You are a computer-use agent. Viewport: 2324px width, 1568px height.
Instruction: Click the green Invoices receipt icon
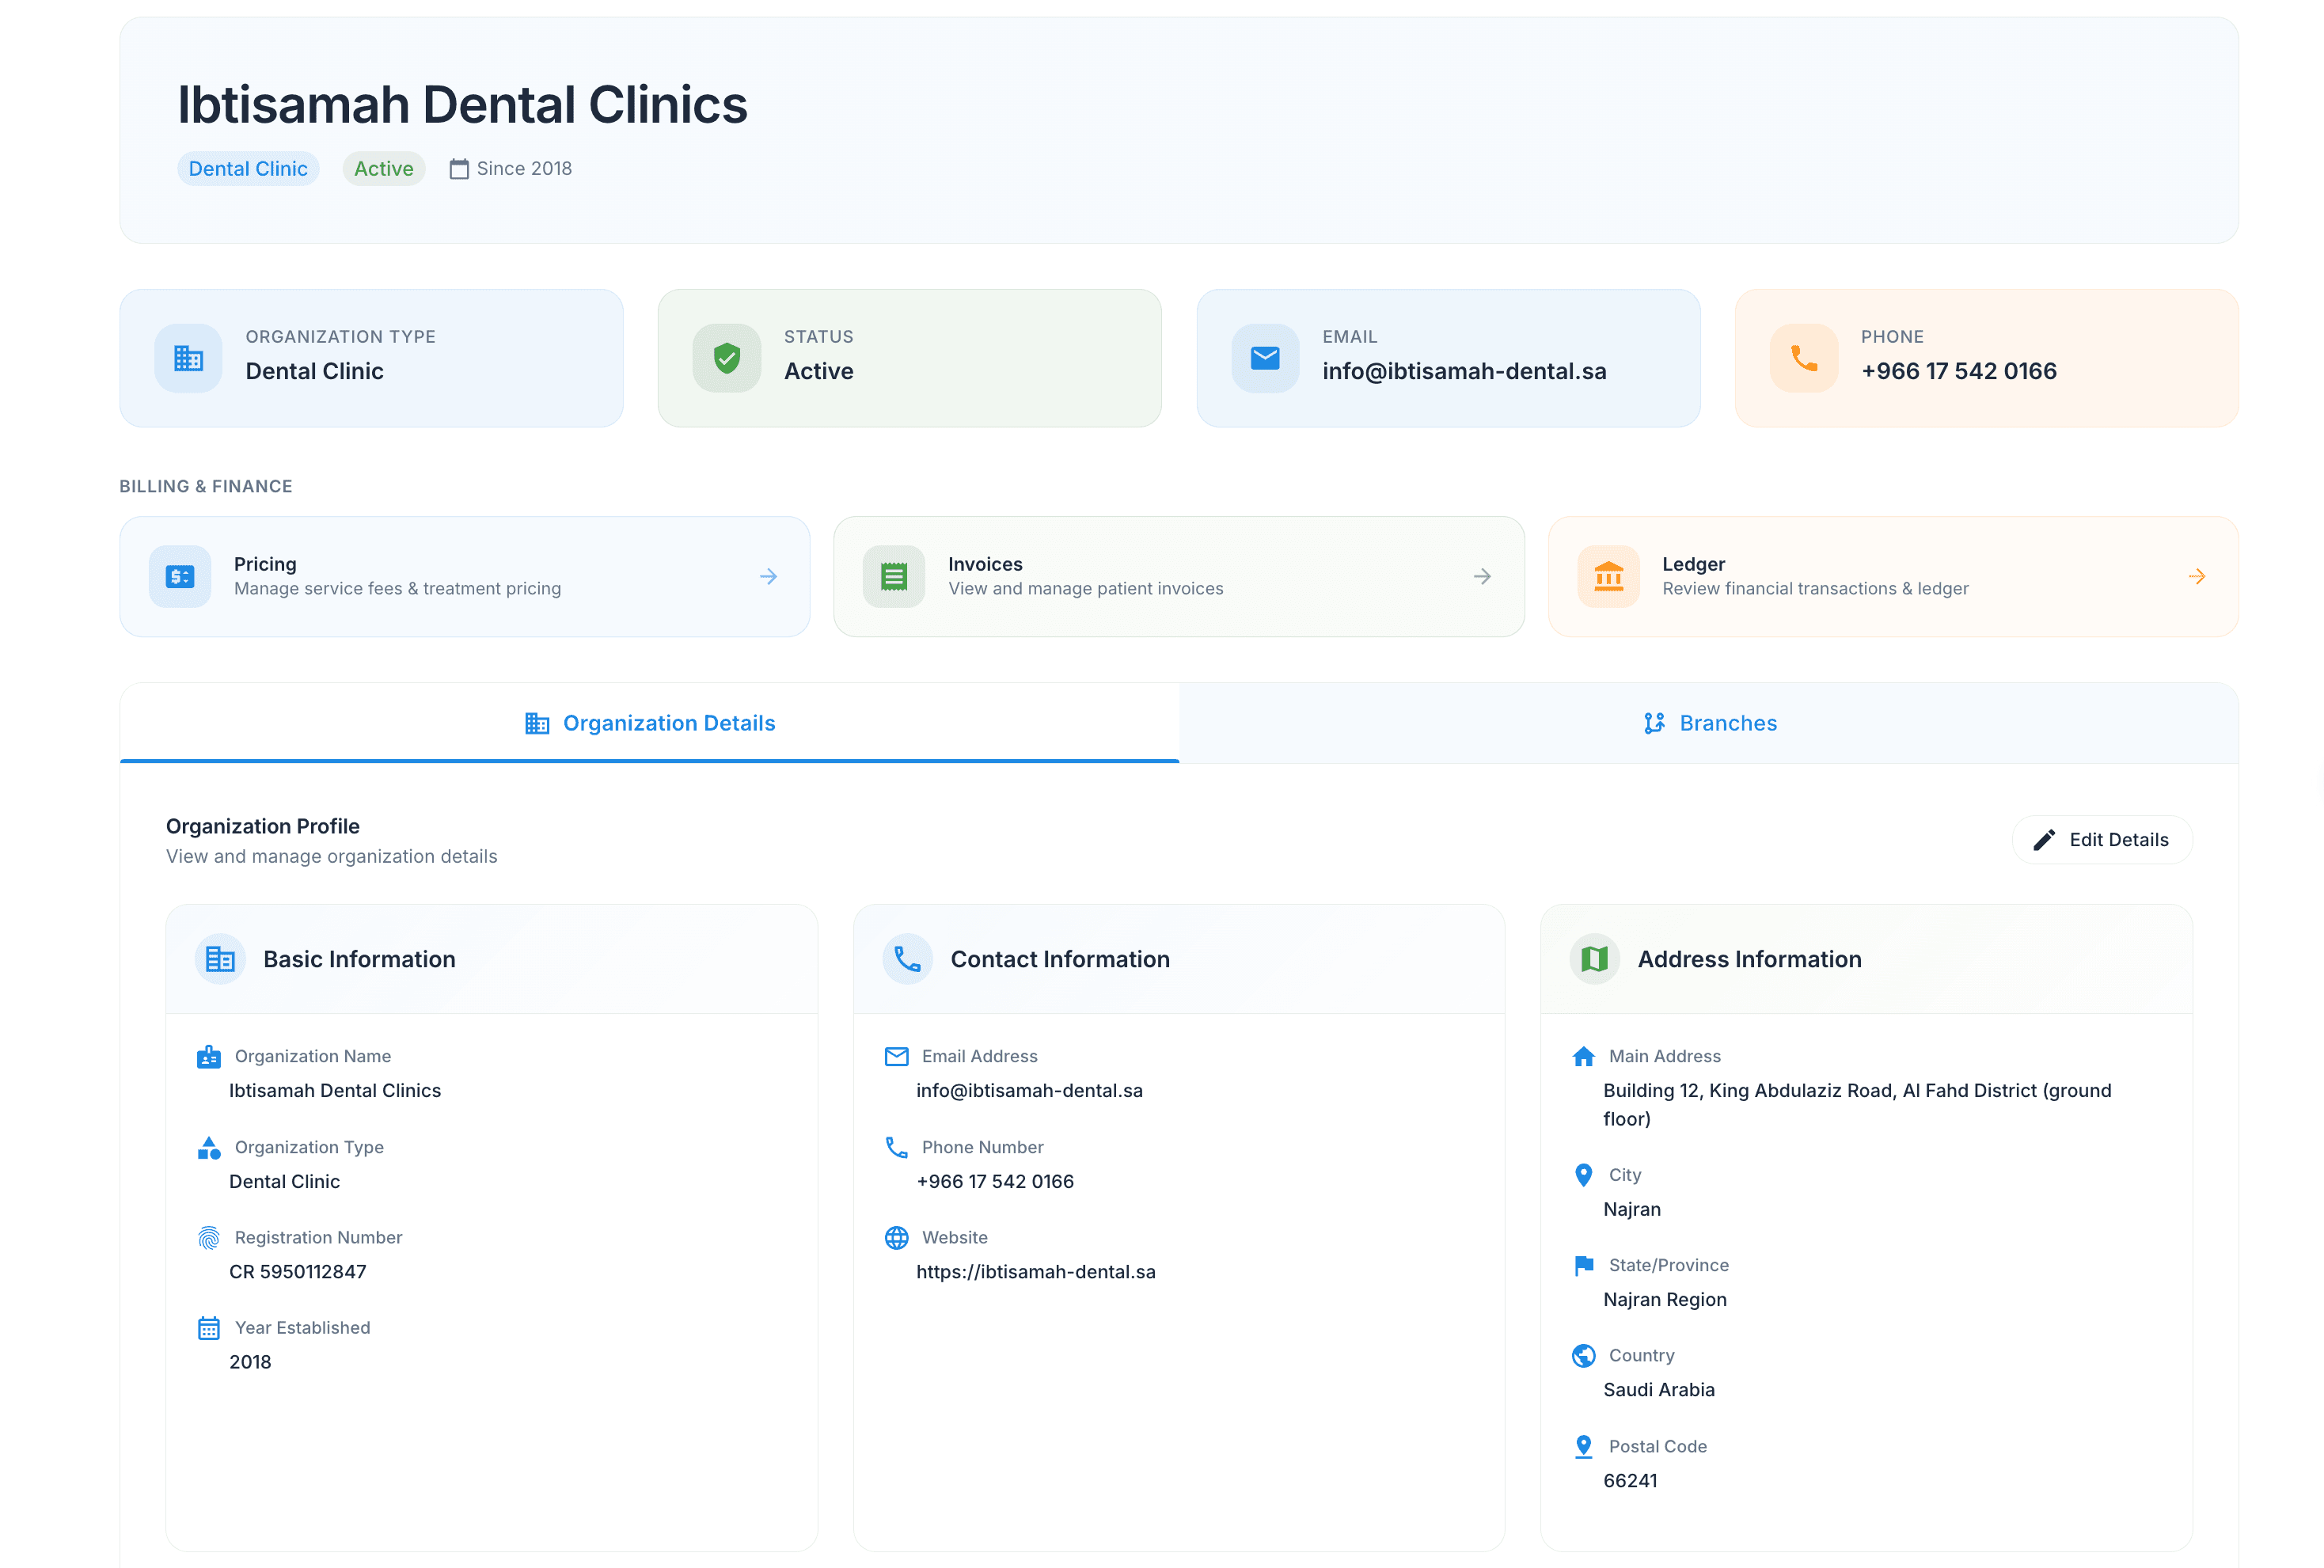[894, 576]
